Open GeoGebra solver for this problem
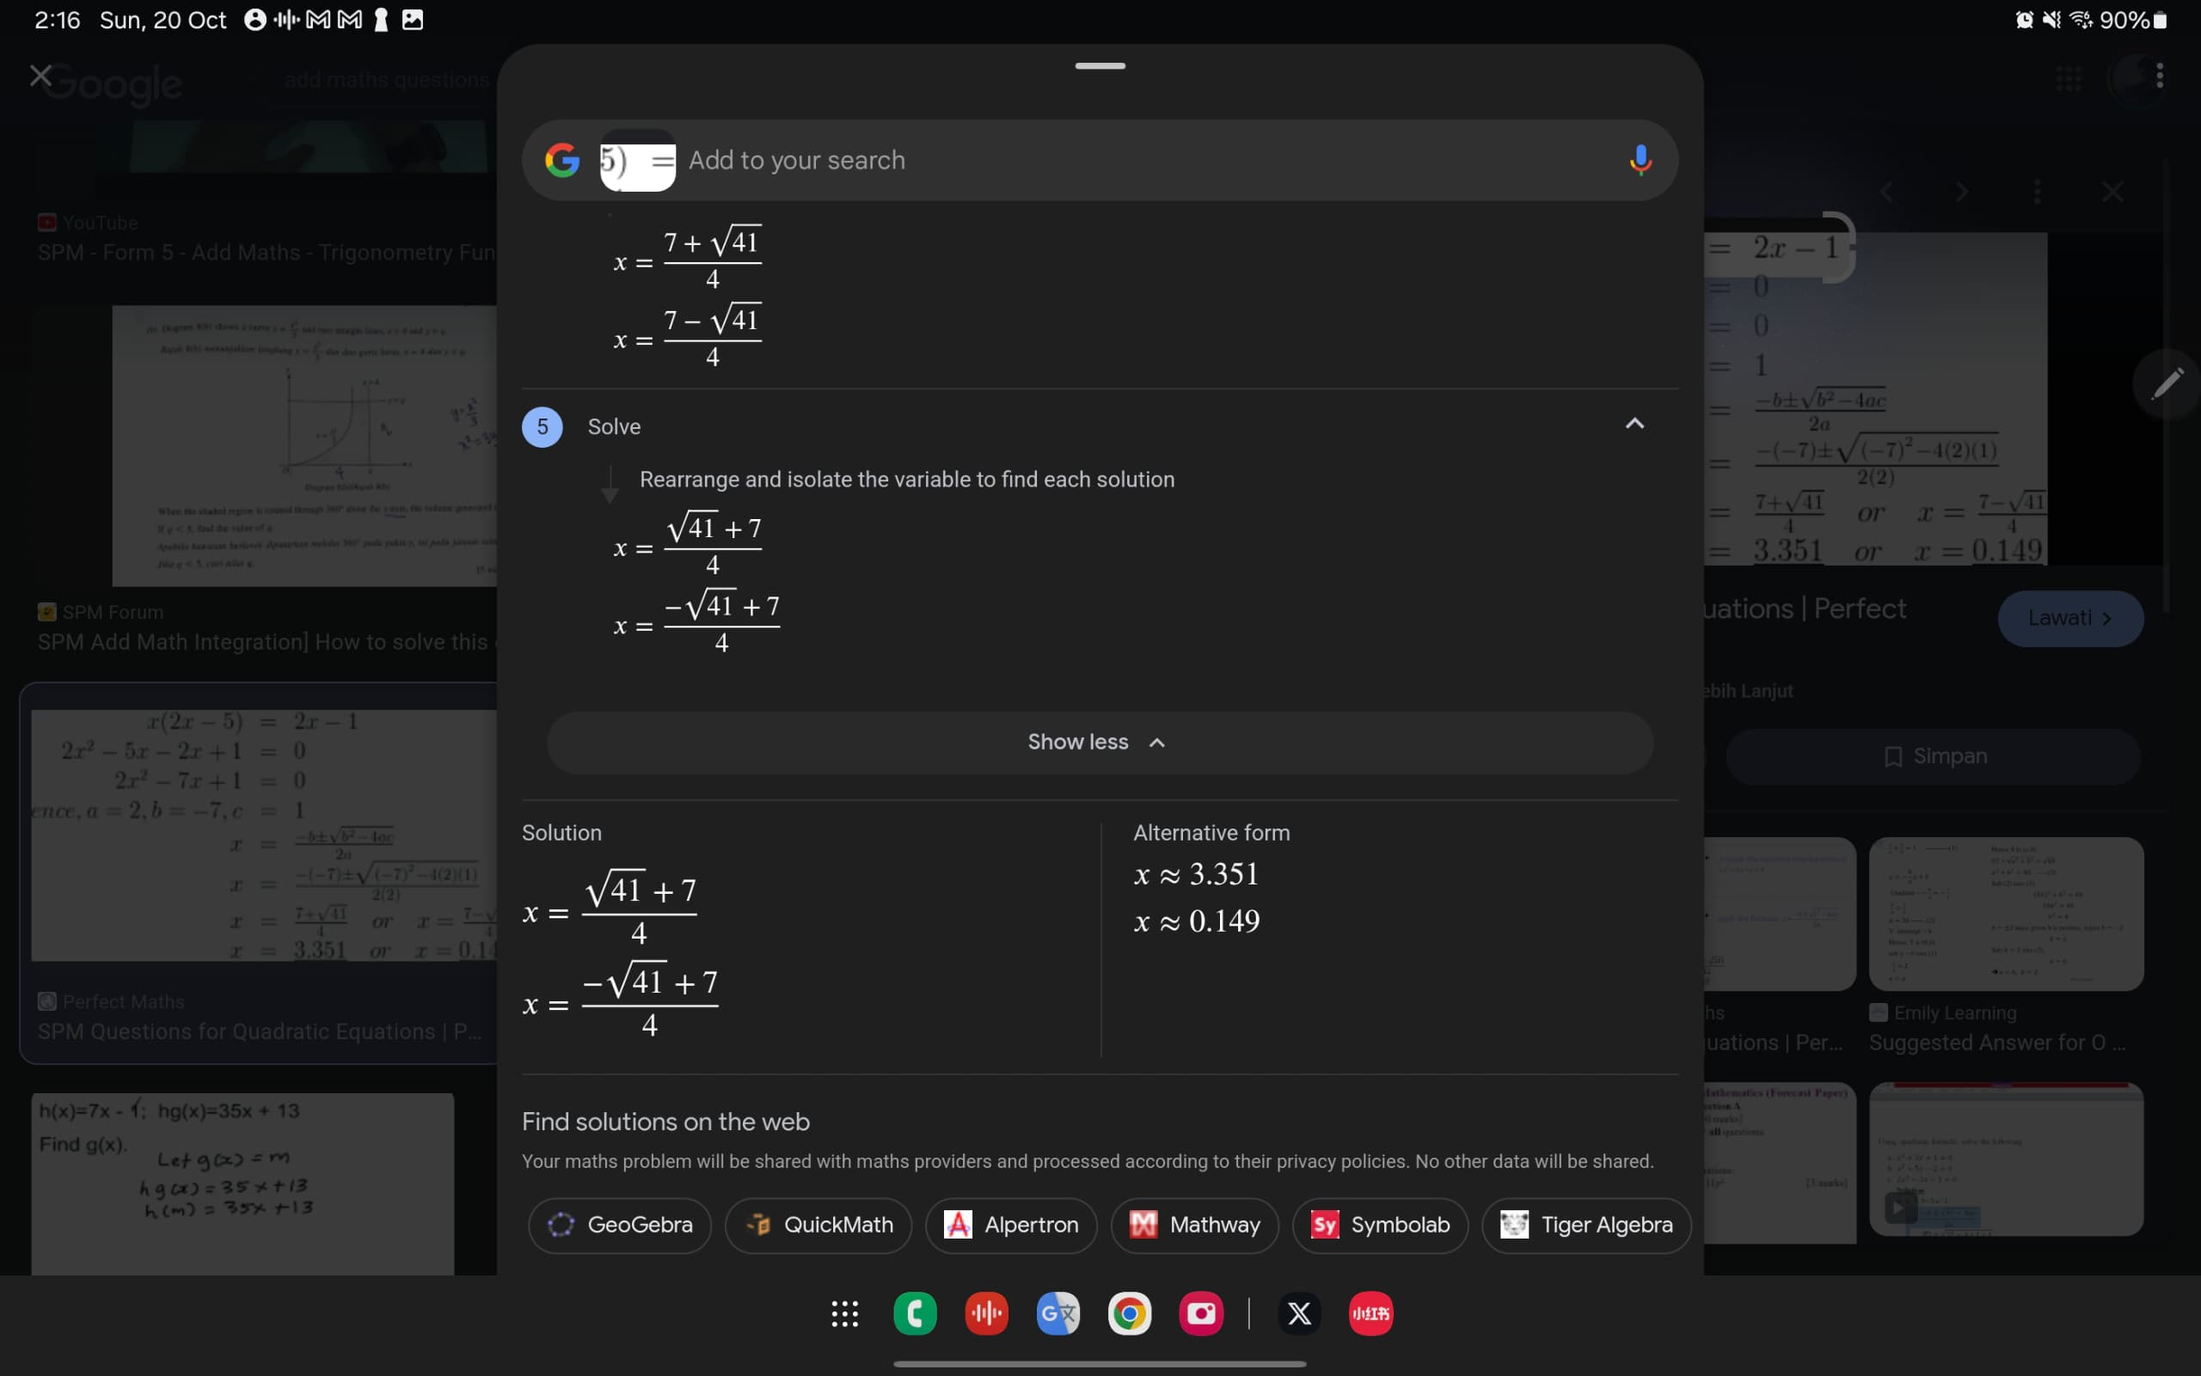2201x1376 pixels. point(618,1224)
